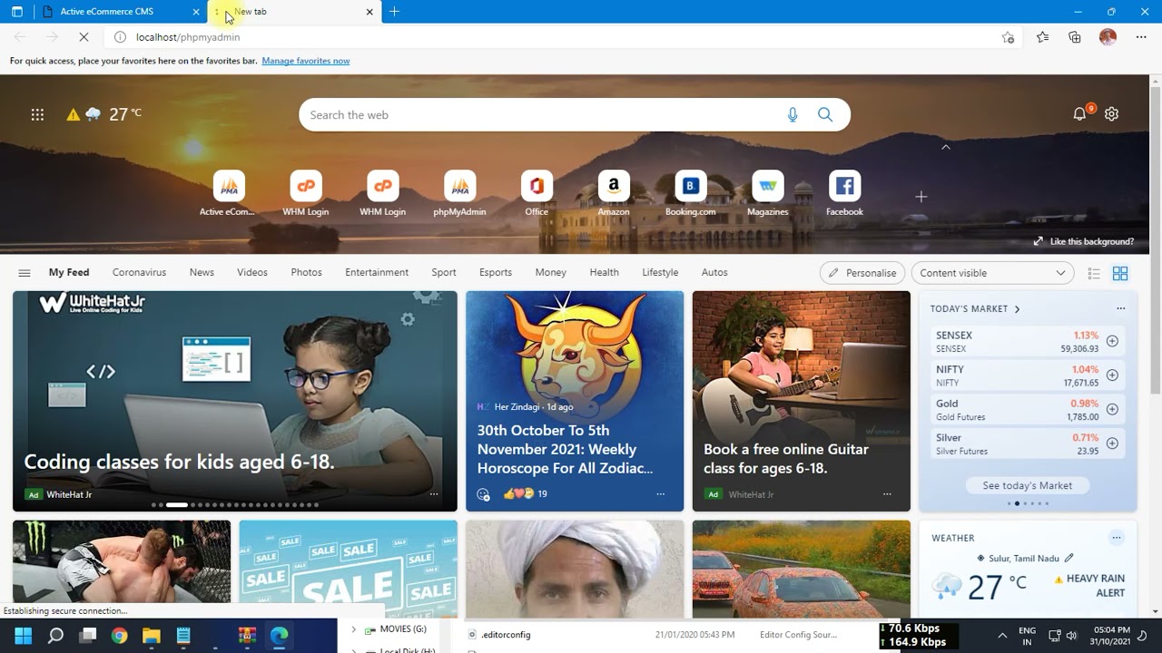Add Silver to watchlist
Screen dimensions: 1162x653
point(1112,443)
